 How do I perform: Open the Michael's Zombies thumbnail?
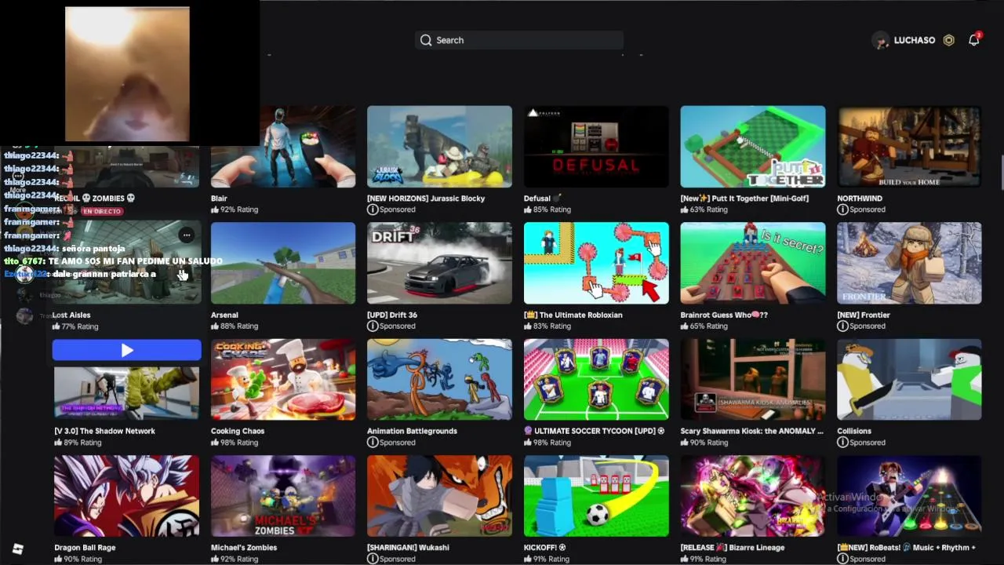pos(283,496)
